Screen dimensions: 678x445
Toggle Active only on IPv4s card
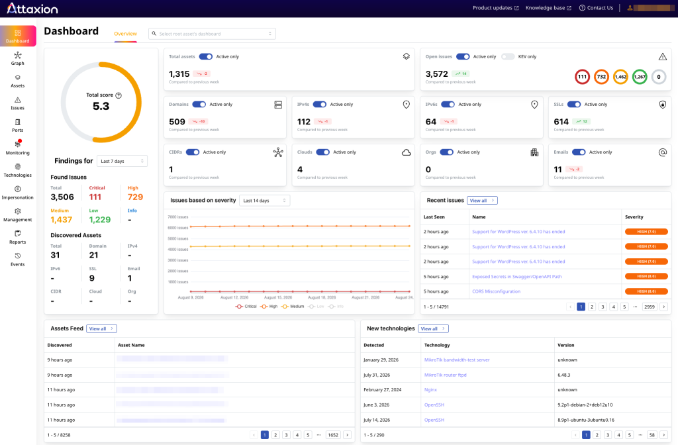(320, 104)
